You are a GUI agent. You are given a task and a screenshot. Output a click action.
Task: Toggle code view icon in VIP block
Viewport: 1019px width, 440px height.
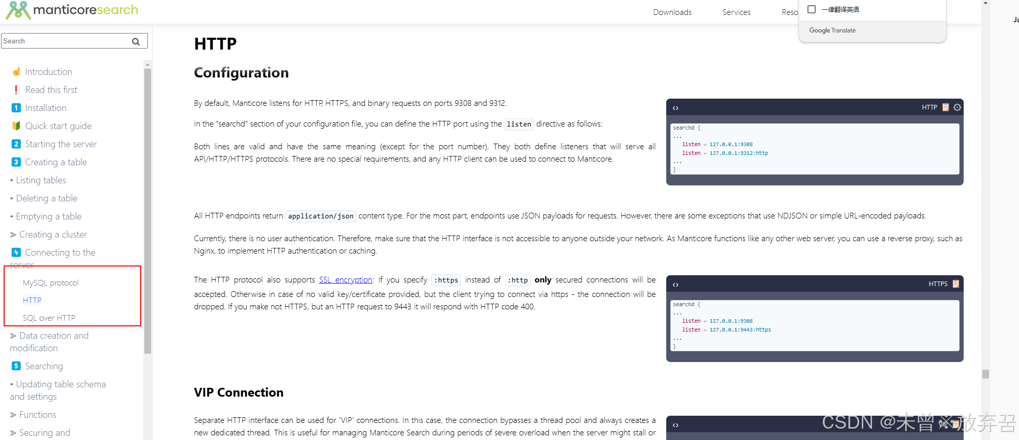pos(676,425)
